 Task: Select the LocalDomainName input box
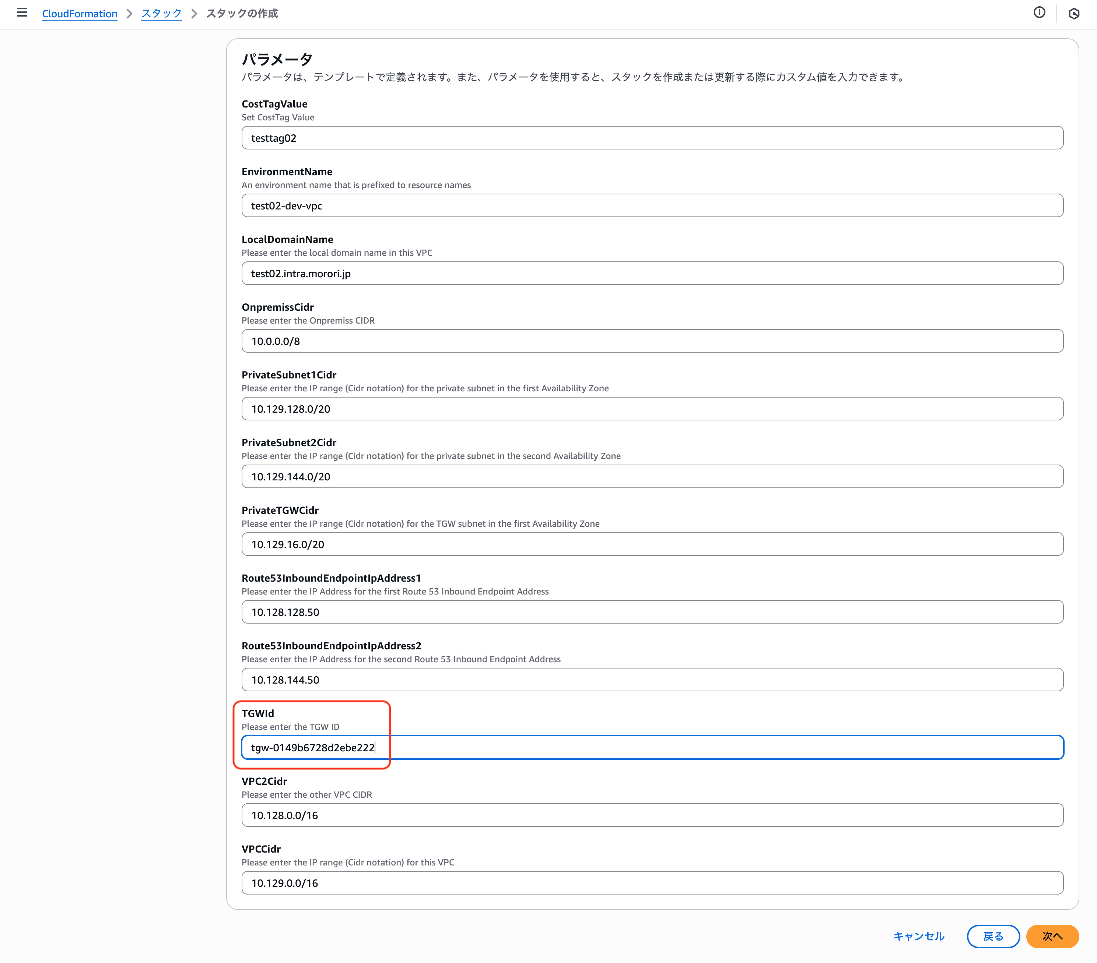(x=652, y=274)
